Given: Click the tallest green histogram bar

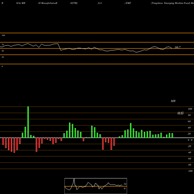Looking at the screenshot, I should point(28,122).
